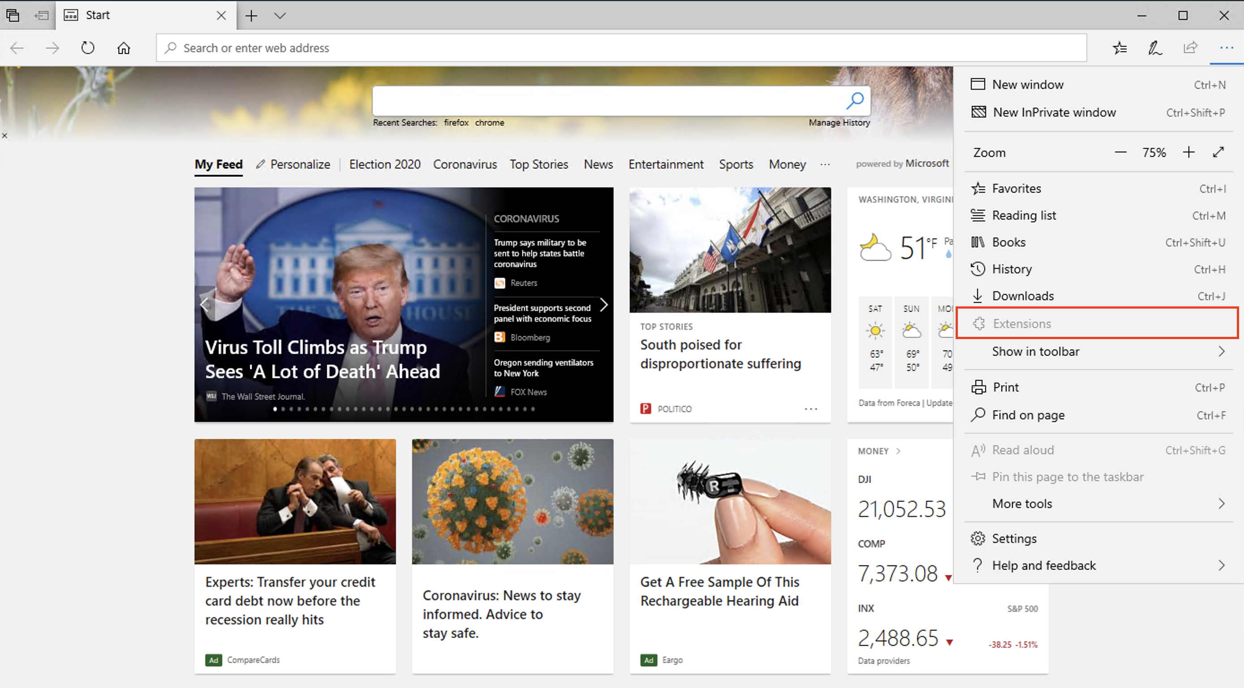This screenshot has width=1244, height=688.
Task: Go to the Home page icon
Action: (124, 48)
